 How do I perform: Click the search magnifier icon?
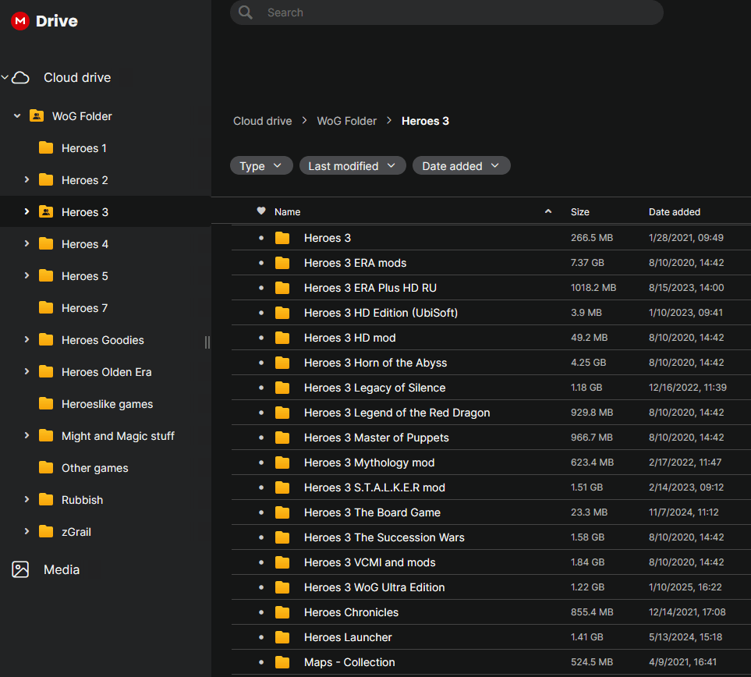pyautogui.click(x=246, y=12)
